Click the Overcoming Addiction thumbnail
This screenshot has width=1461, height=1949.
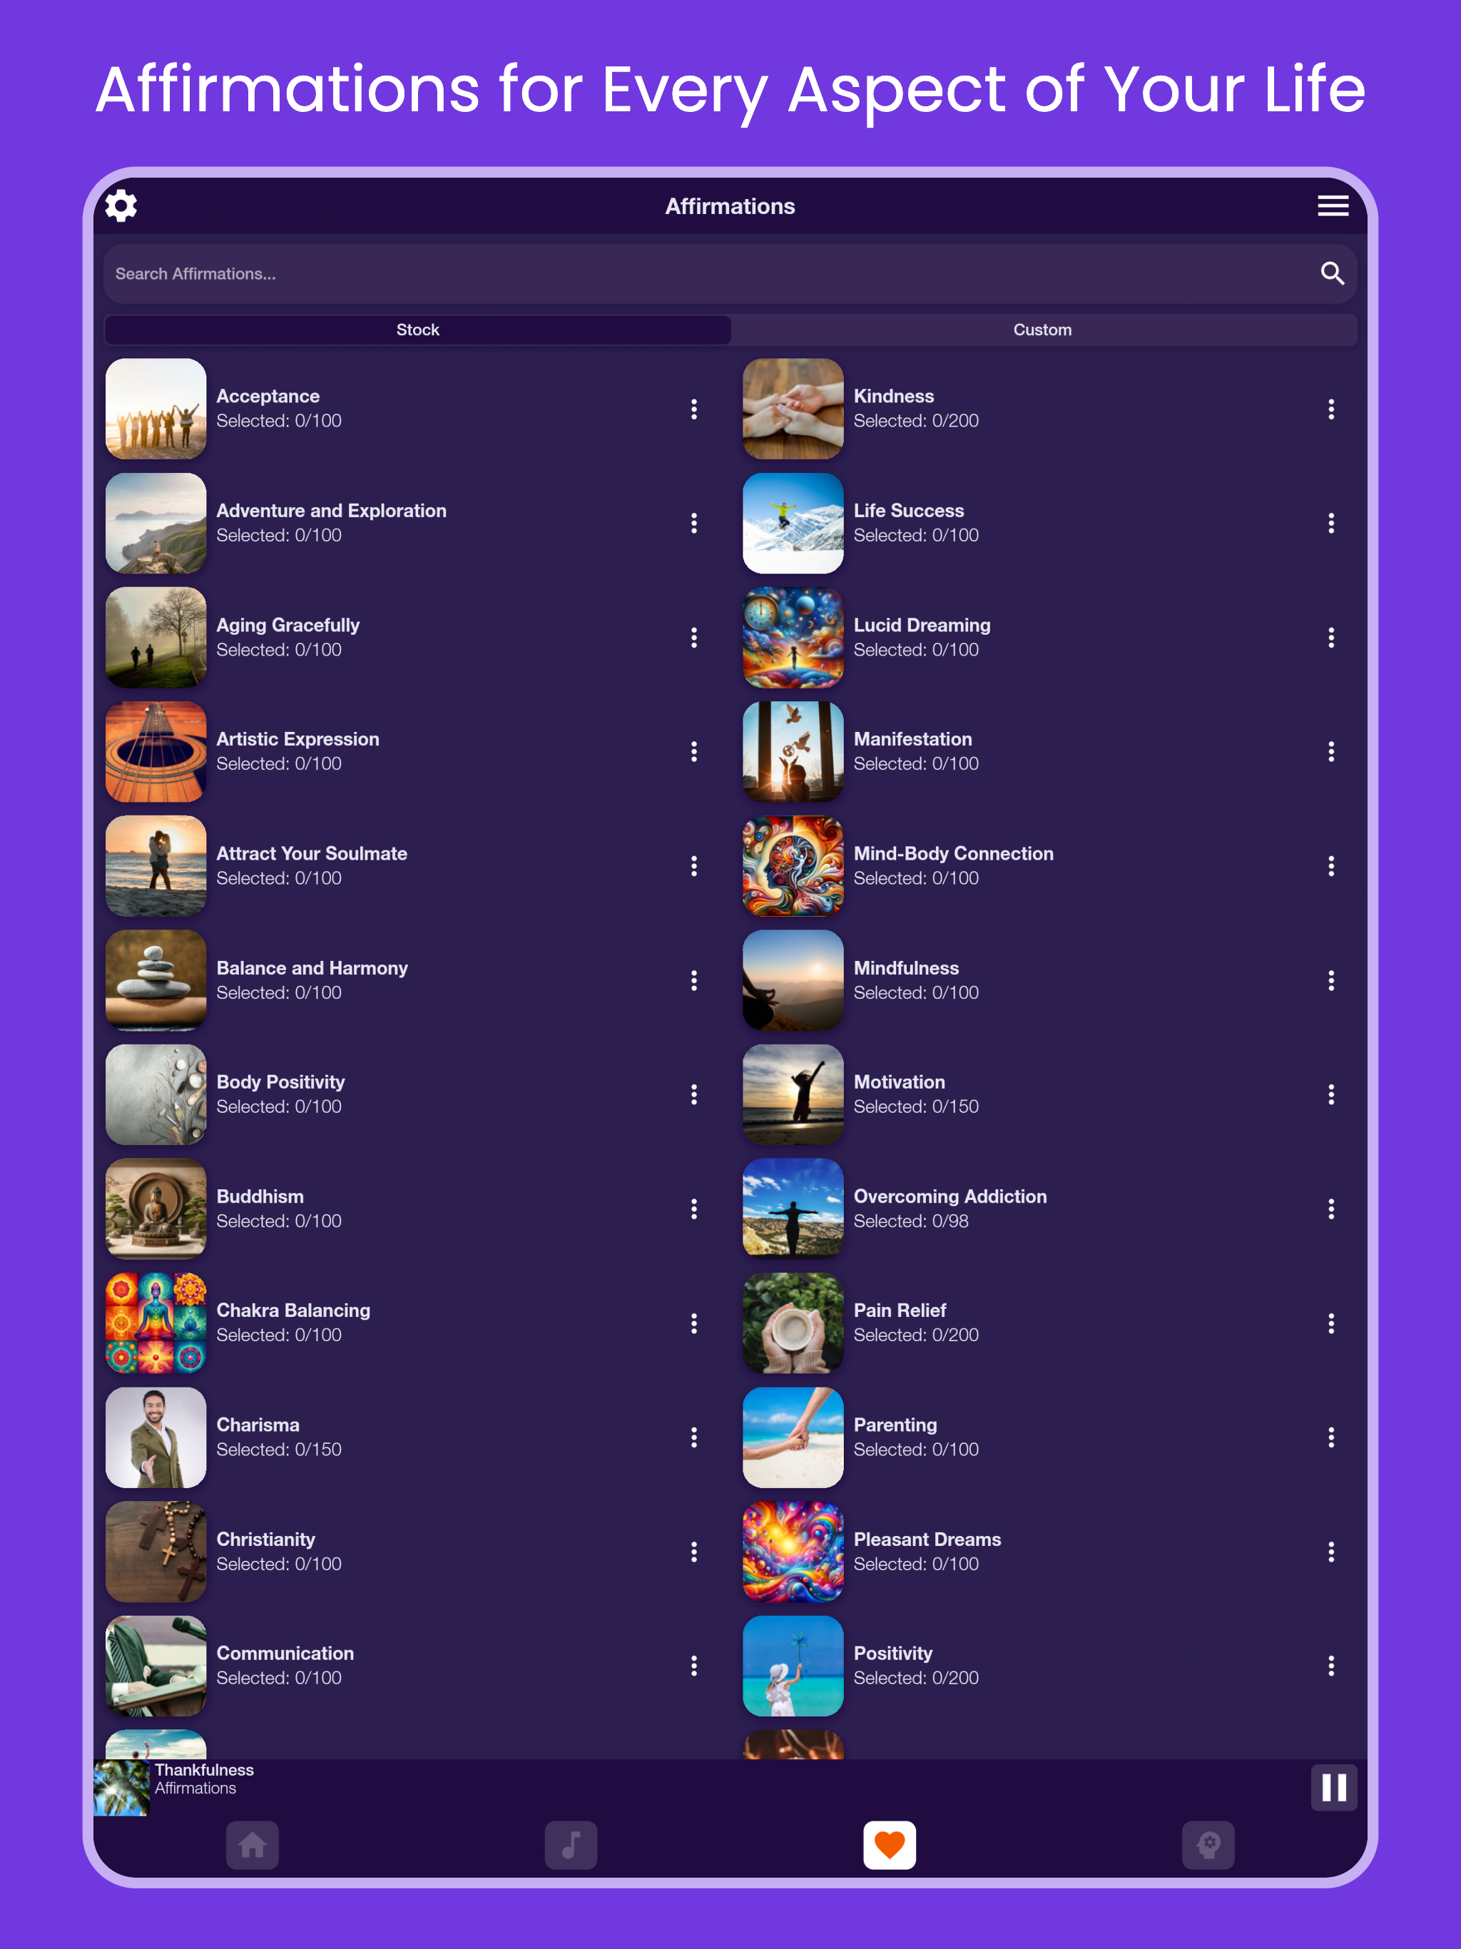[x=793, y=1209]
